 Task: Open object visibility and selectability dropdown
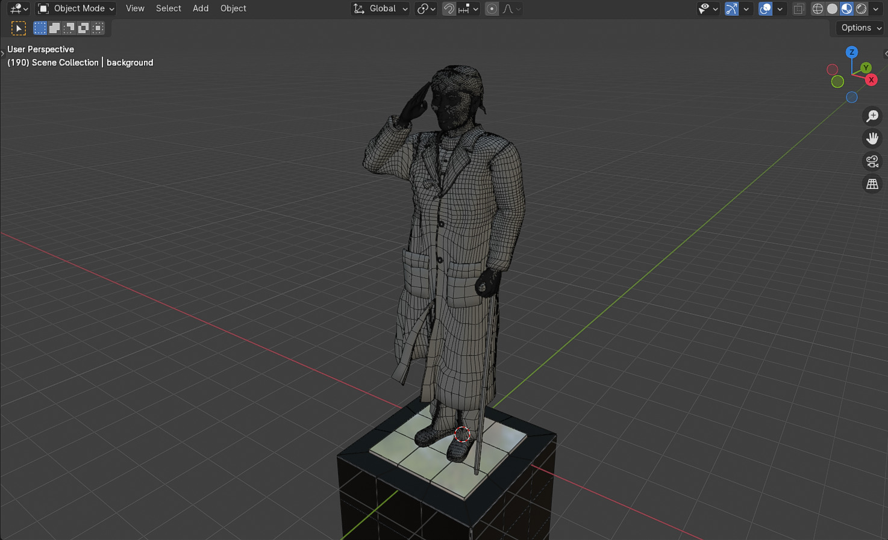(708, 8)
